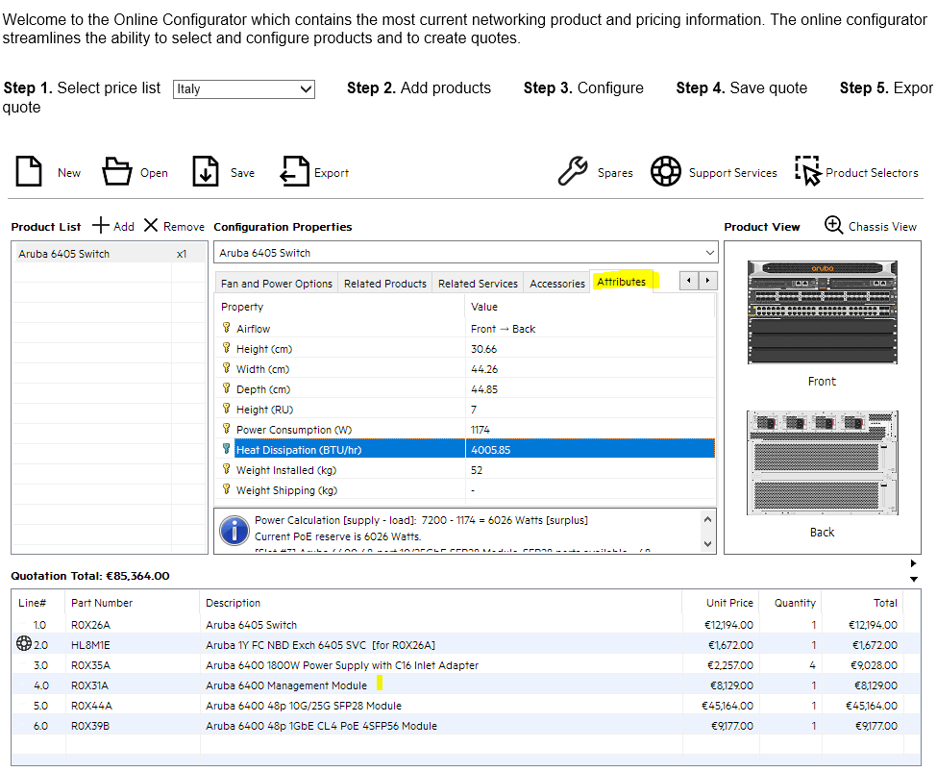Open Product Selectors cursor icon
Screen dimensions: 937x772
click(x=808, y=172)
